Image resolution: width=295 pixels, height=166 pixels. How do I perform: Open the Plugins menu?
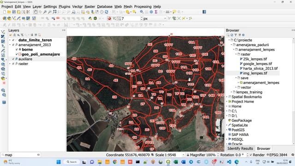(65, 6)
